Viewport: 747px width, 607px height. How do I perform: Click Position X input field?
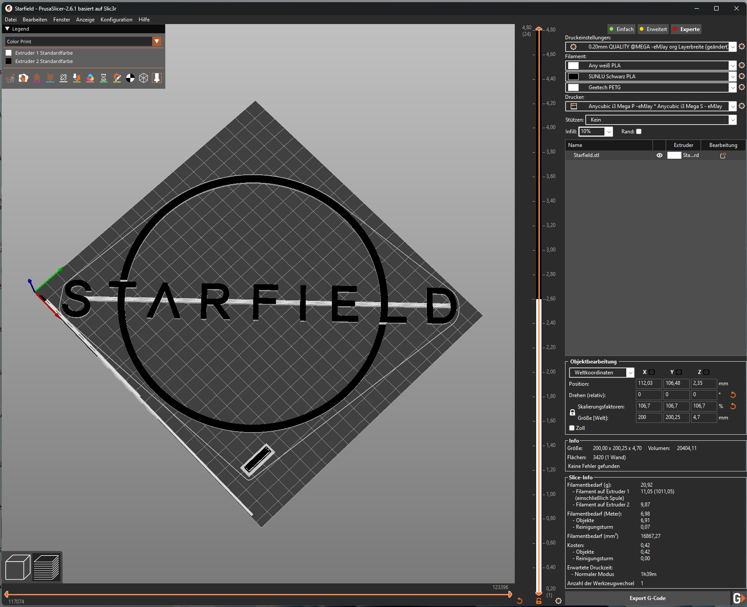pos(649,384)
